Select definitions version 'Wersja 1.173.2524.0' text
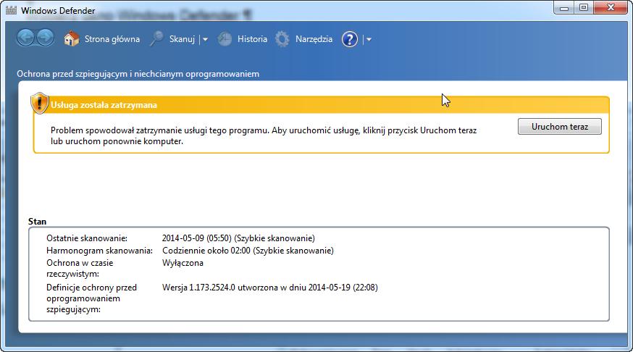This screenshot has height=352, width=633. (x=198, y=288)
